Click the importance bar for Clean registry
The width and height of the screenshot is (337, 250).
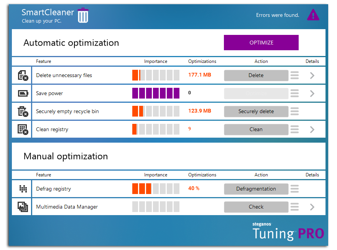click(156, 129)
